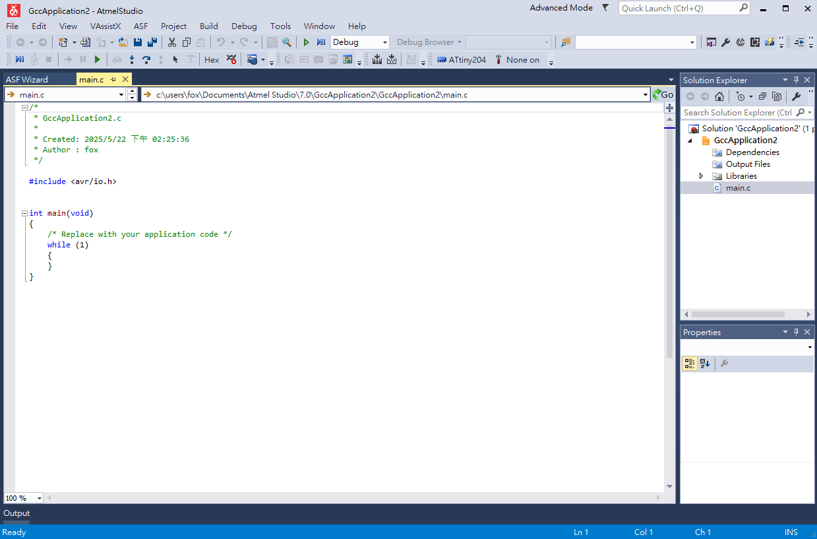Open the ASF menu

pos(141,26)
